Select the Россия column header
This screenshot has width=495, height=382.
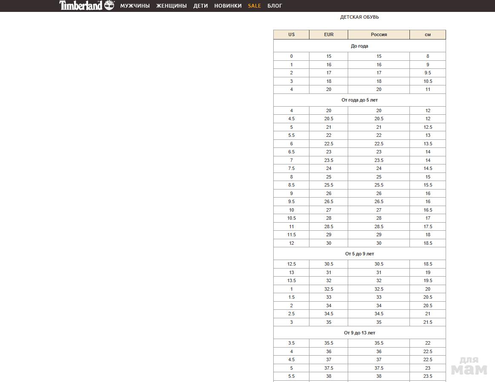coord(379,35)
